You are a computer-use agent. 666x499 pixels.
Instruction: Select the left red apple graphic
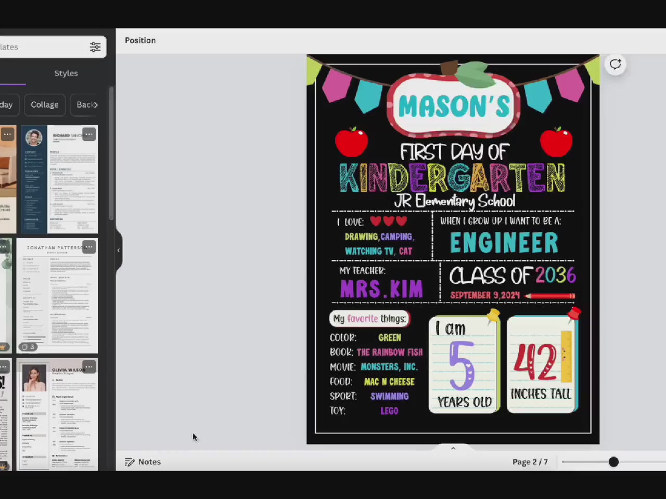tap(352, 141)
